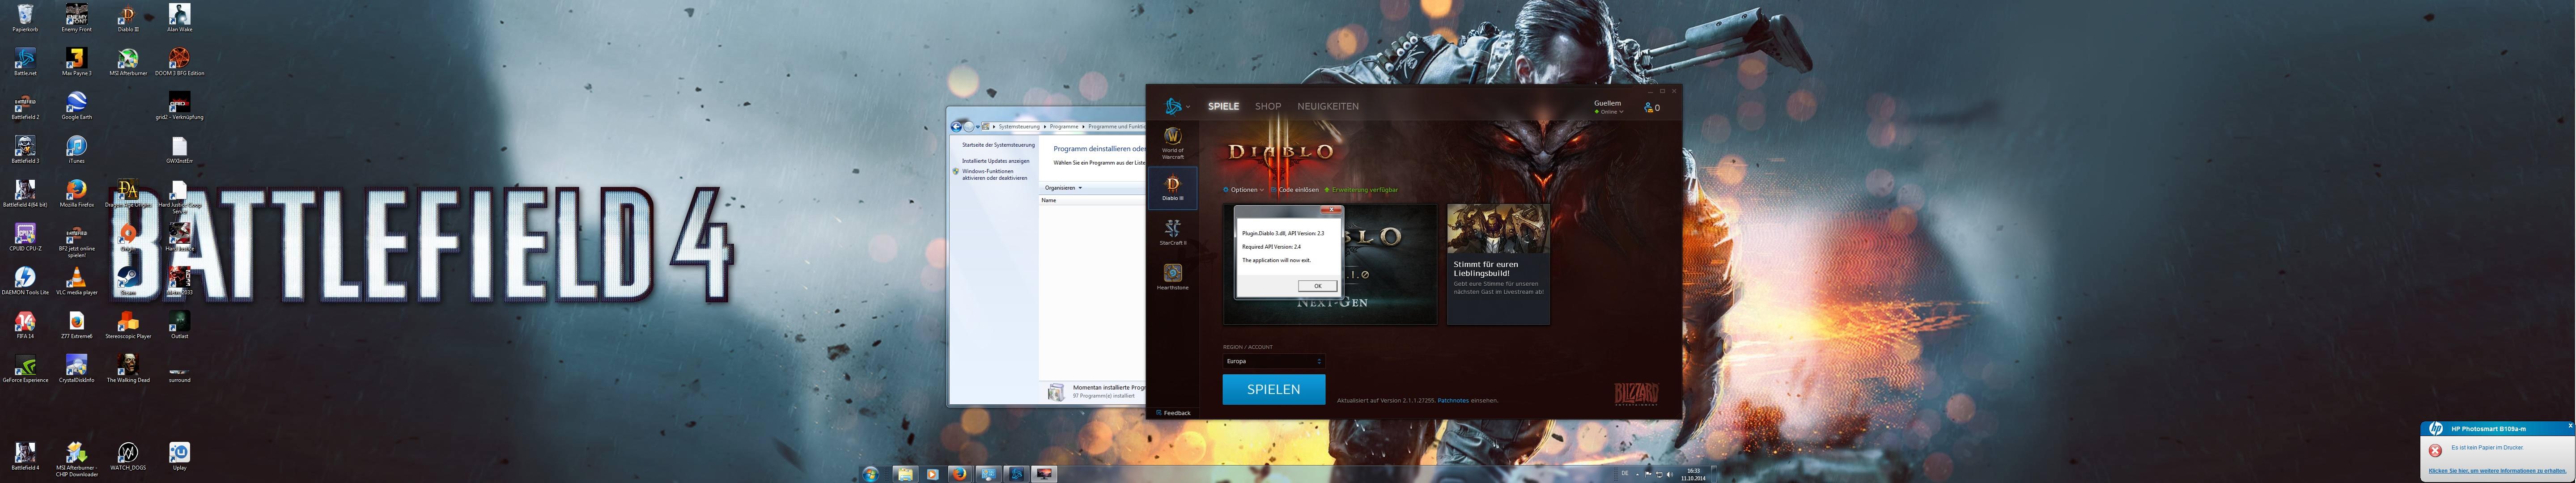Viewport: 2576px width, 483px height.
Task: Open VLC media player desktop icon
Action: pyautogui.click(x=76, y=279)
